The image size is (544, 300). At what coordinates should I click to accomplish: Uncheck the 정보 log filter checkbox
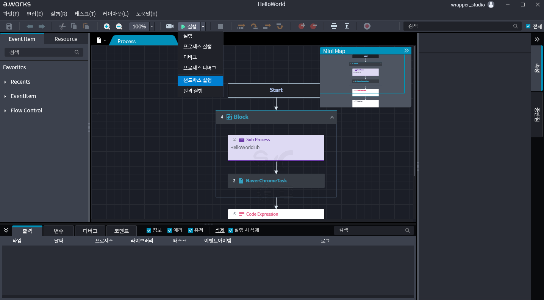pyautogui.click(x=149, y=230)
